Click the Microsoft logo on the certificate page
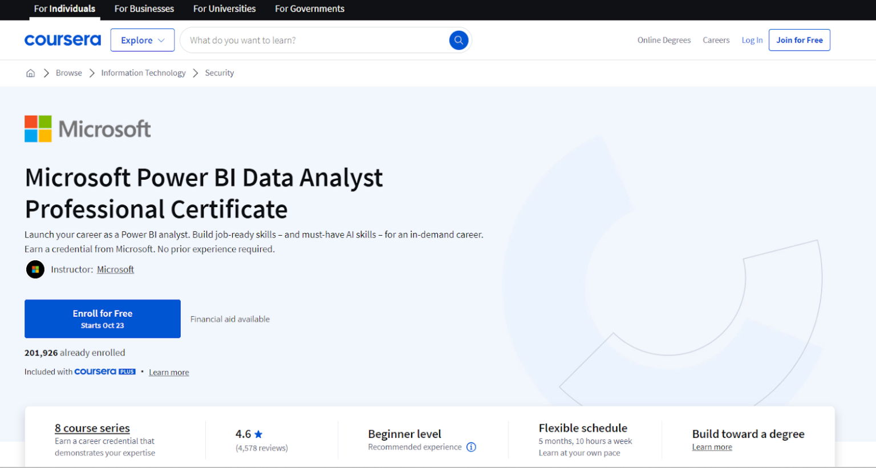Viewport: 876px width, 468px height. coord(87,128)
